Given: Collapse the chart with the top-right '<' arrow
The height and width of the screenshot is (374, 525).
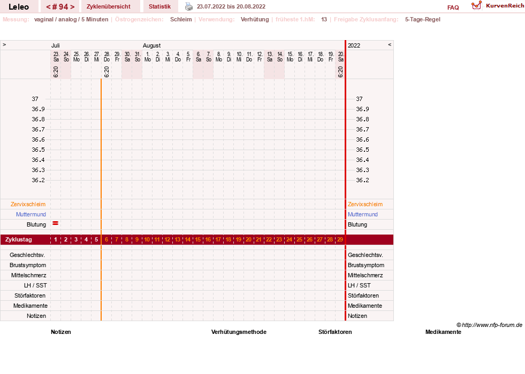Looking at the screenshot, I should click(390, 44).
